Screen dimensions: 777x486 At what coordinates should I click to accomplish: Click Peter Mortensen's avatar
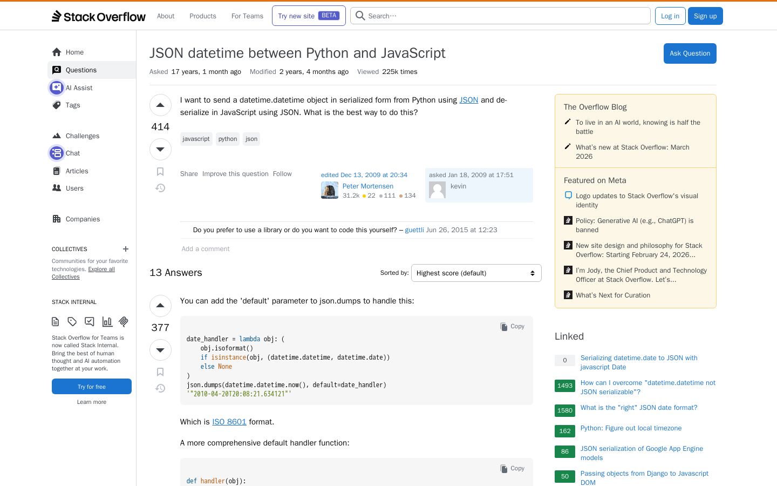(x=330, y=190)
